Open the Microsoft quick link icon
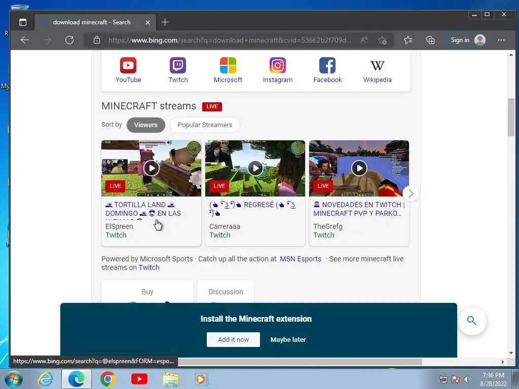The width and height of the screenshot is (519, 389). [228, 65]
